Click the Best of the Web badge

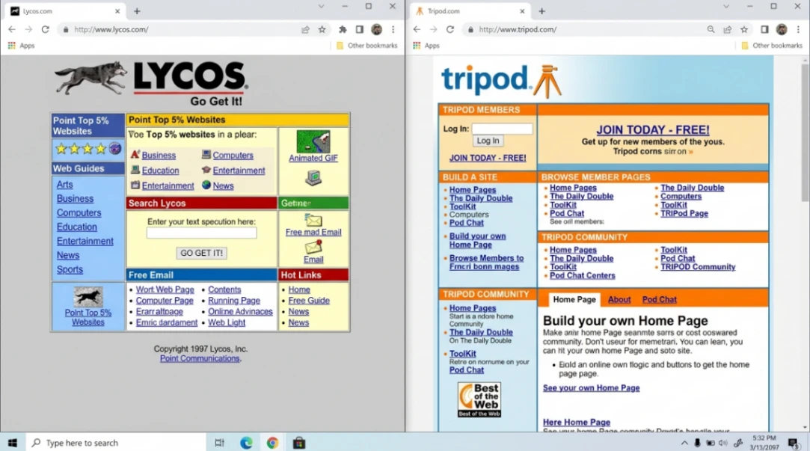[x=479, y=399]
